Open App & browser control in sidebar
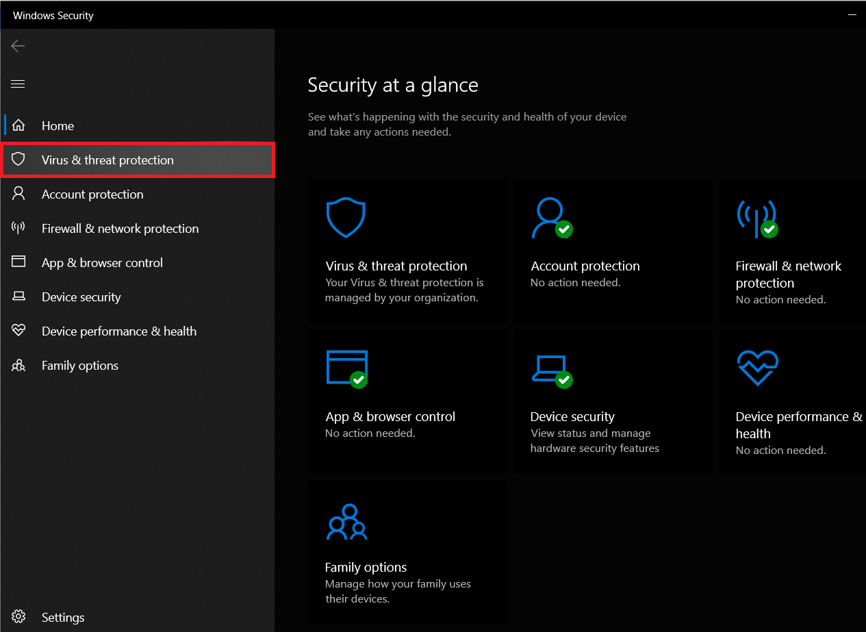Viewport: 866px width, 632px height. (x=138, y=263)
